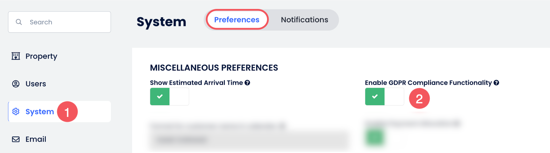Disable GDPR Compliance Functionality toggle
Image resolution: width=550 pixels, height=153 pixels.
point(384,96)
